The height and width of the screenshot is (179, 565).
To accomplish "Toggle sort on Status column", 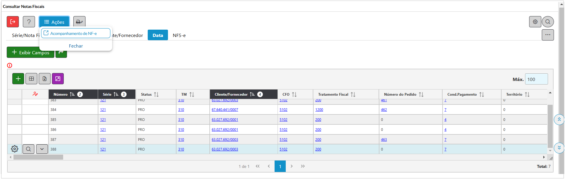I will [x=156, y=94].
